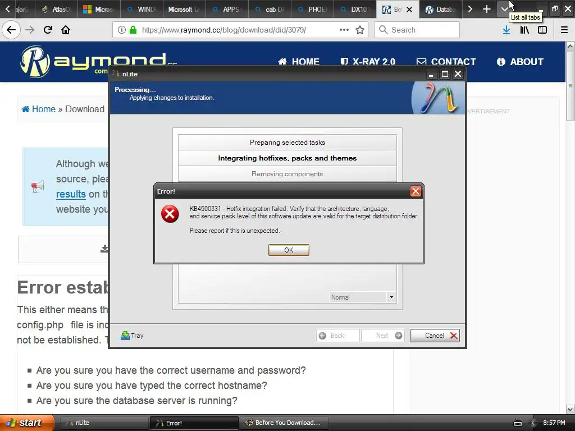Open HOME in raymond.cc navigation
Image resolution: width=575 pixels, height=431 pixels.
[x=299, y=62]
